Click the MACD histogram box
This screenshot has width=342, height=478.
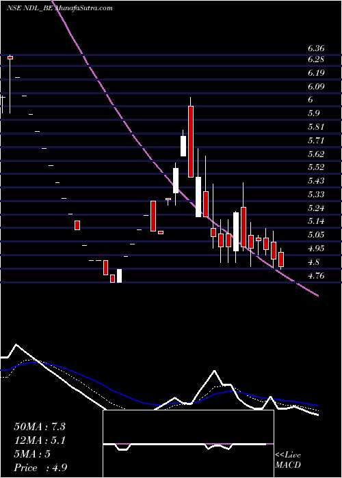click(x=189, y=444)
